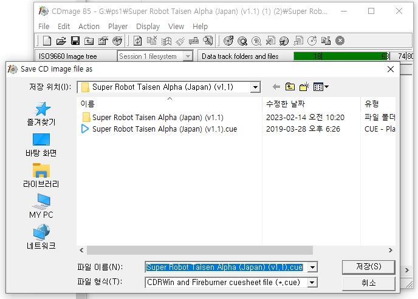
Task: Open the Session 1 filesystem dropdown
Action: (x=188, y=56)
